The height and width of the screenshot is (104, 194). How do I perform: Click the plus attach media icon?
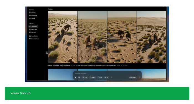point(75,77)
